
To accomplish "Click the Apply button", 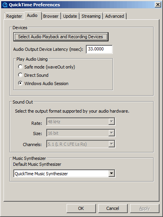I will (145, 208).
